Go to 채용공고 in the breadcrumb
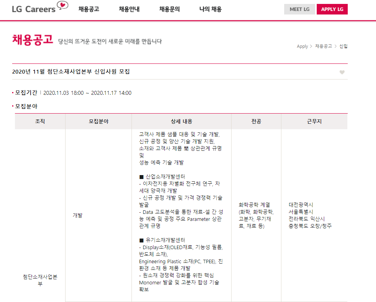This screenshot has width=376, height=302. coord(323,46)
